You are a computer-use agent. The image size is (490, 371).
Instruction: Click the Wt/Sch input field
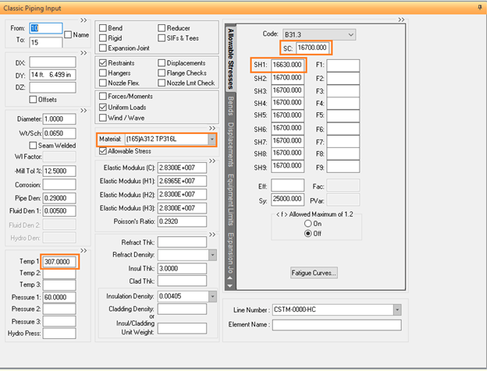pyautogui.click(x=59, y=133)
